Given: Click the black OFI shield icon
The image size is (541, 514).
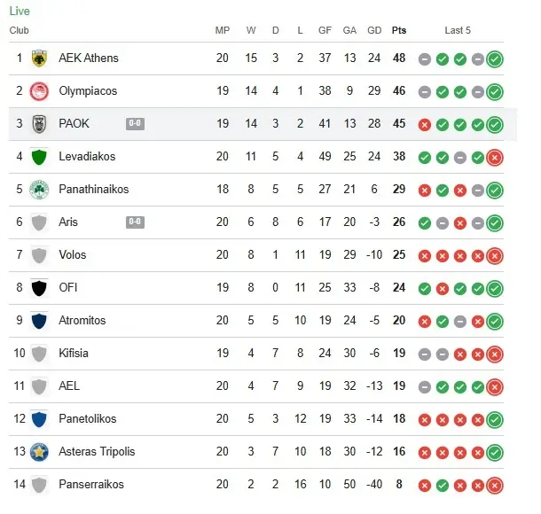Looking at the screenshot, I should [x=38, y=288].
